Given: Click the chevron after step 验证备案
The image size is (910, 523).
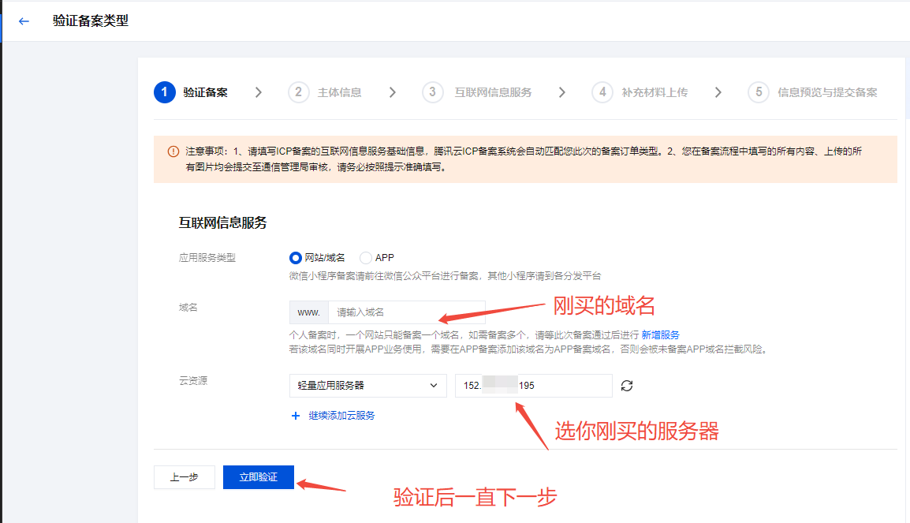Looking at the screenshot, I should 259,92.
